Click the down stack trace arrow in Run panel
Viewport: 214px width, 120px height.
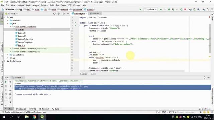click(x=10, y=86)
